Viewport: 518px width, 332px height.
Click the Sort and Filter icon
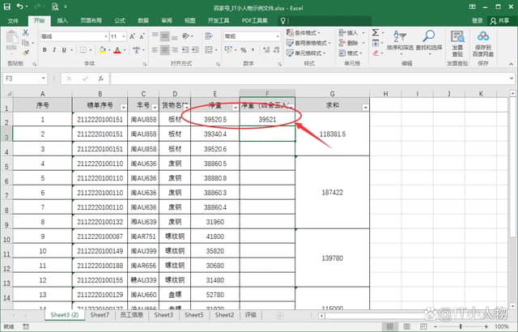399,40
